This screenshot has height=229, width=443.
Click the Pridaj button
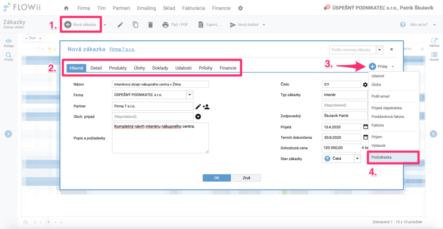coord(379,67)
